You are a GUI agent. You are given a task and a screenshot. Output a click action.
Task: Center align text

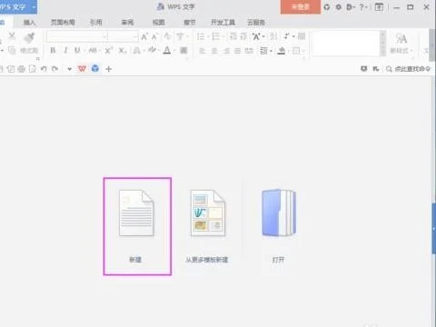214,51
